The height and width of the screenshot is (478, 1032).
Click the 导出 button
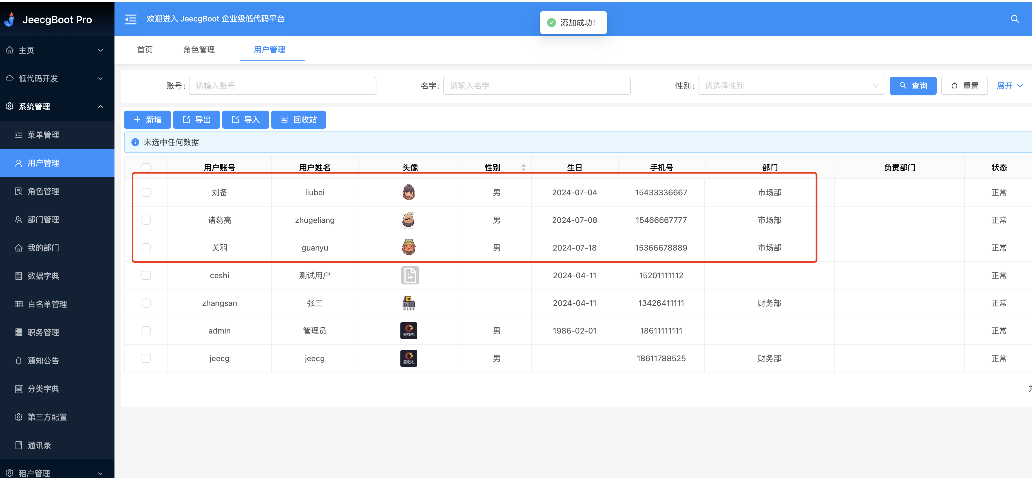coord(196,120)
